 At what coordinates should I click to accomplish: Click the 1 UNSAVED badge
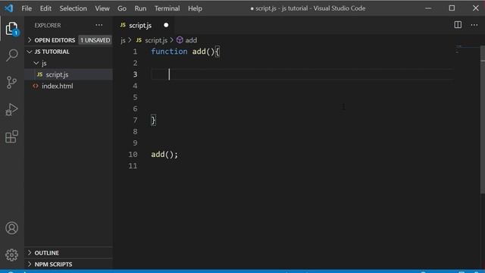(95, 40)
